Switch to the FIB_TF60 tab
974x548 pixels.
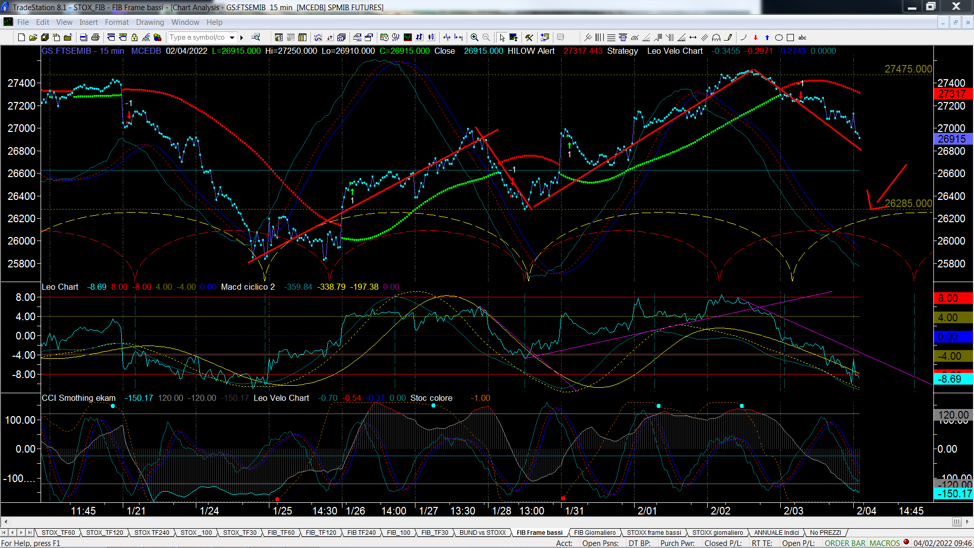click(x=281, y=532)
